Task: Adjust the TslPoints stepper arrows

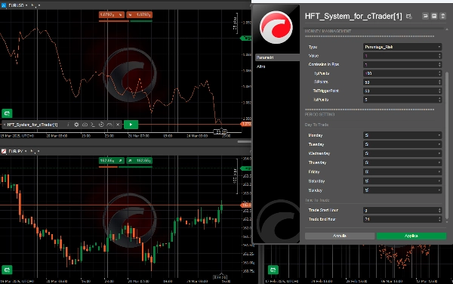Action: click(439, 100)
